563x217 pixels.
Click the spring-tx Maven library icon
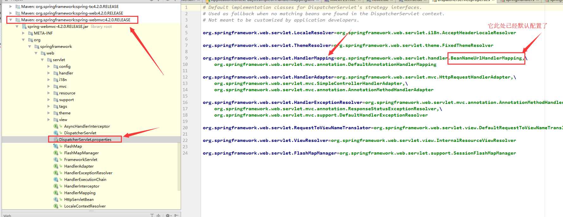[18, 7]
